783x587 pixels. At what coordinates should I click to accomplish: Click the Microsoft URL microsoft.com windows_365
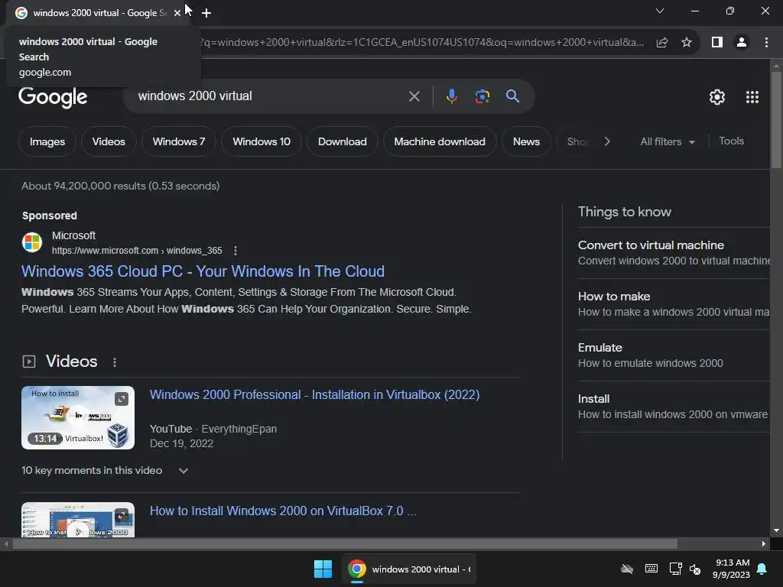coord(137,251)
